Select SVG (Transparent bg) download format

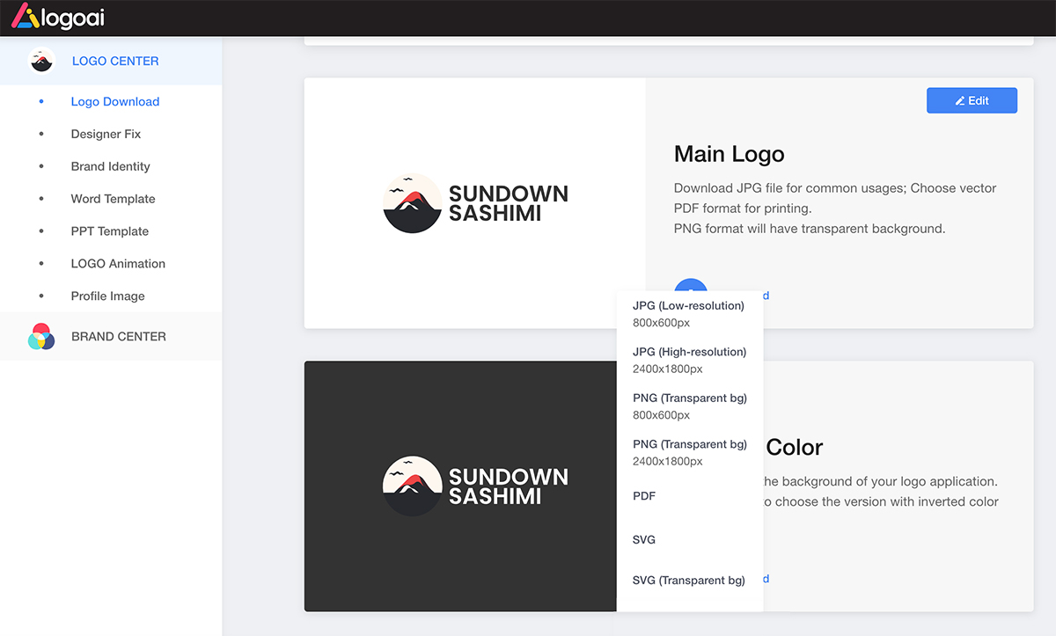click(688, 581)
